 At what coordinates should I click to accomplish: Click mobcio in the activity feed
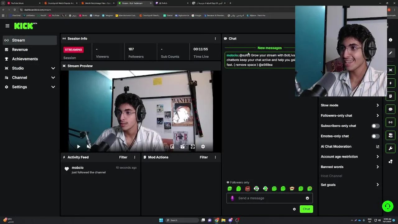77,168
